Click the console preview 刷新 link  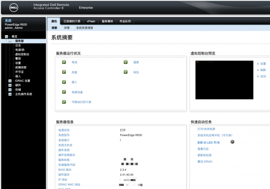(x=263, y=70)
